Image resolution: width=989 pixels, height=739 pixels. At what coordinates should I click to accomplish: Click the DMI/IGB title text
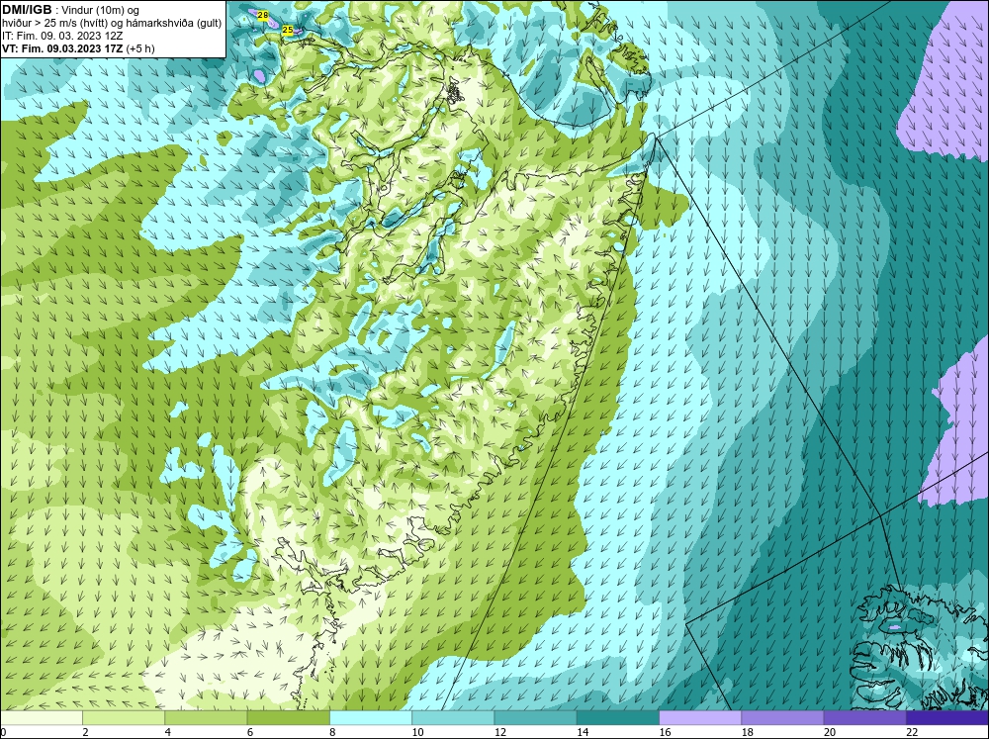tap(27, 10)
